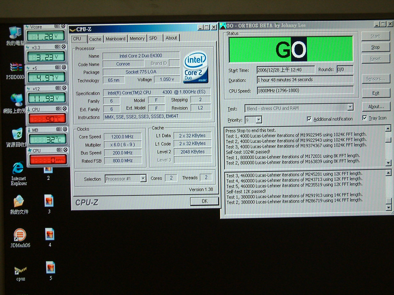Open settings icon on the +3.3 voltage panel
The image size is (394, 295).
pyautogui.click(x=58, y=47)
